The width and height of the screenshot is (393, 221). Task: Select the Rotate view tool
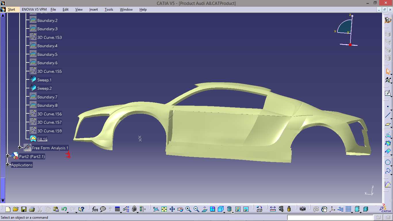[x=180, y=209]
